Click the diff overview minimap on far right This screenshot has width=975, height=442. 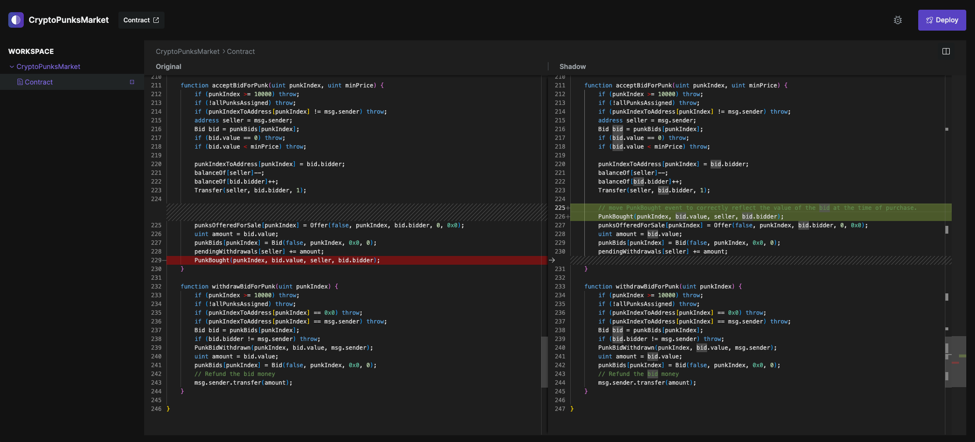[x=958, y=361]
